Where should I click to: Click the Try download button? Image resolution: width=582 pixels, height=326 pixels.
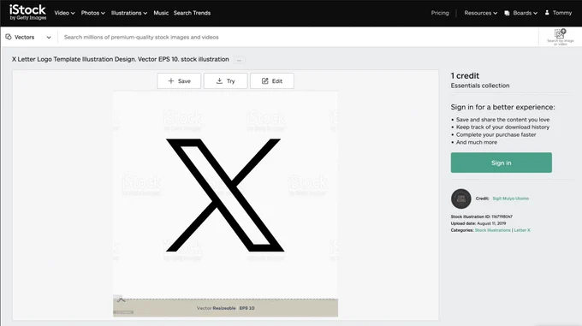pyautogui.click(x=225, y=80)
